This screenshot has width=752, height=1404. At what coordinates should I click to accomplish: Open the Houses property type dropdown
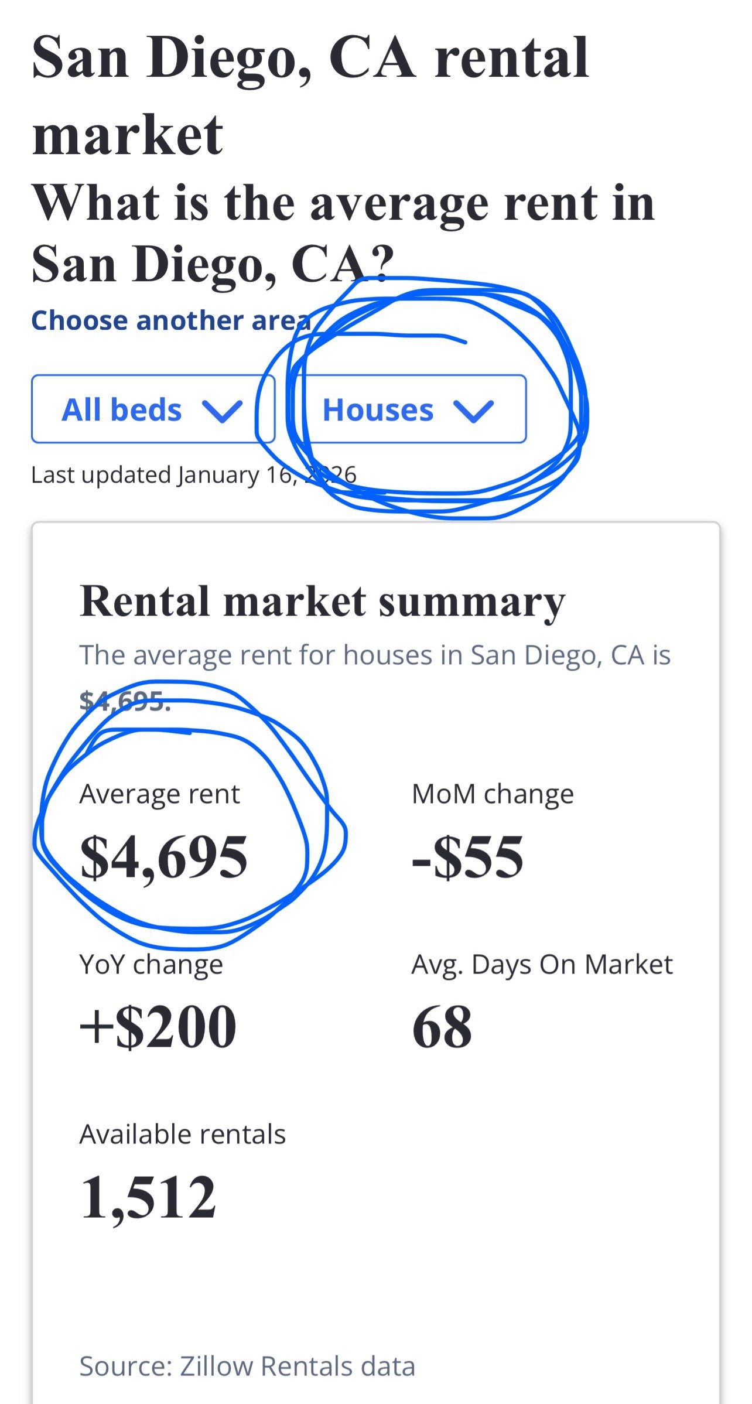[x=409, y=409]
